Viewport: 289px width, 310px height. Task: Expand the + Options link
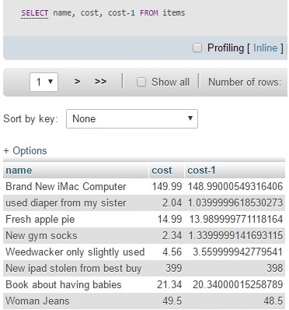pyautogui.click(x=25, y=151)
